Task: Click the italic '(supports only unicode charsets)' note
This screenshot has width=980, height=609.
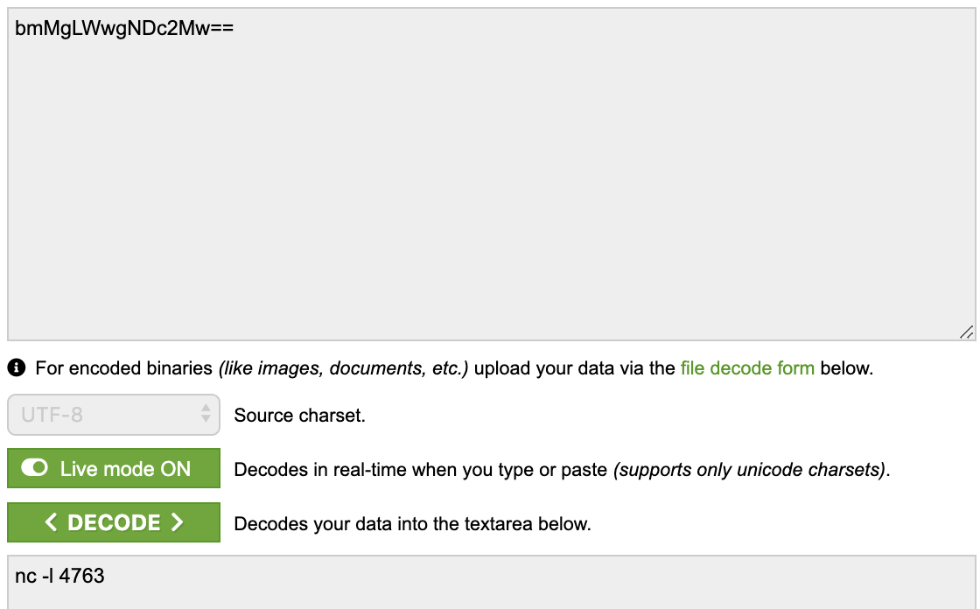Action: click(749, 470)
